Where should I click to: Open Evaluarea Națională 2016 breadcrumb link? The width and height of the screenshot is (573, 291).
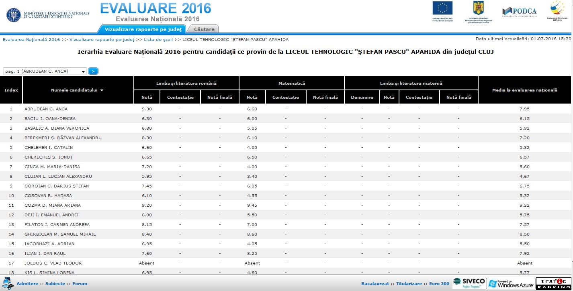pos(31,40)
